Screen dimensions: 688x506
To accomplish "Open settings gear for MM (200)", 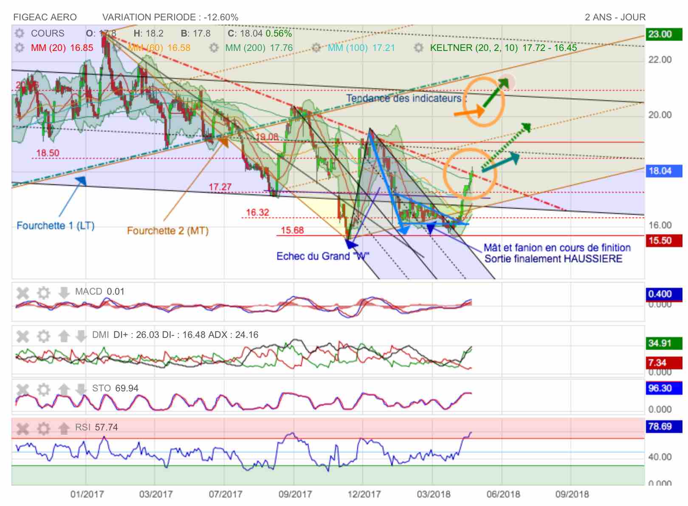I will 214,48.
